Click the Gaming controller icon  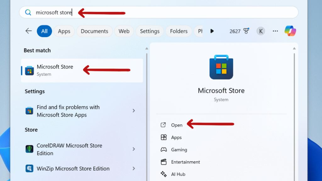(x=164, y=150)
